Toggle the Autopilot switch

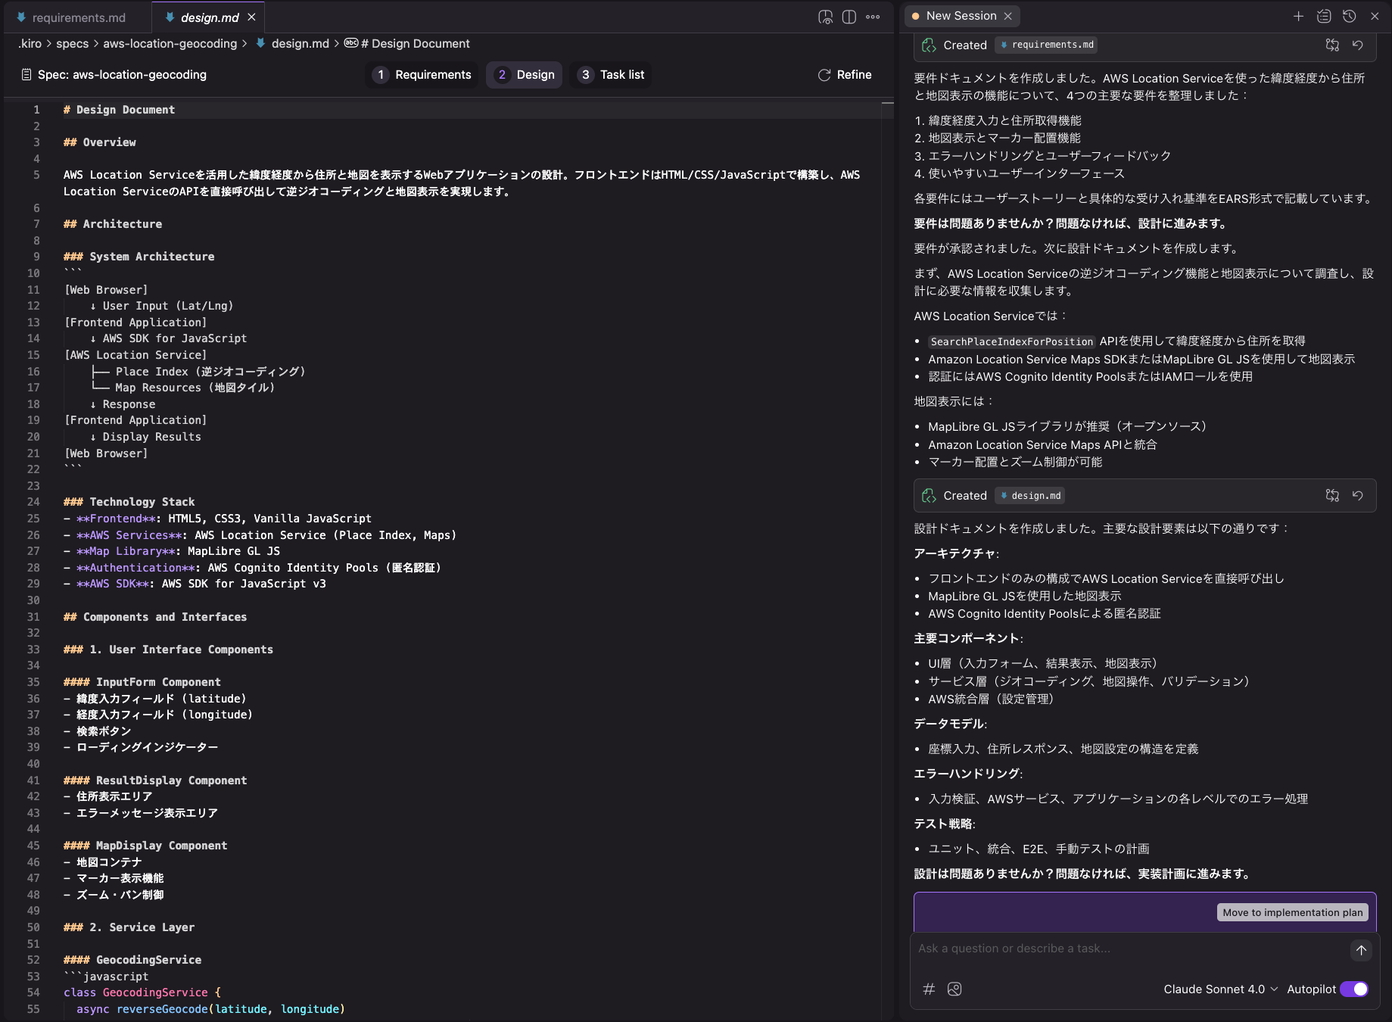pyautogui.click(x=1354, y=989)
